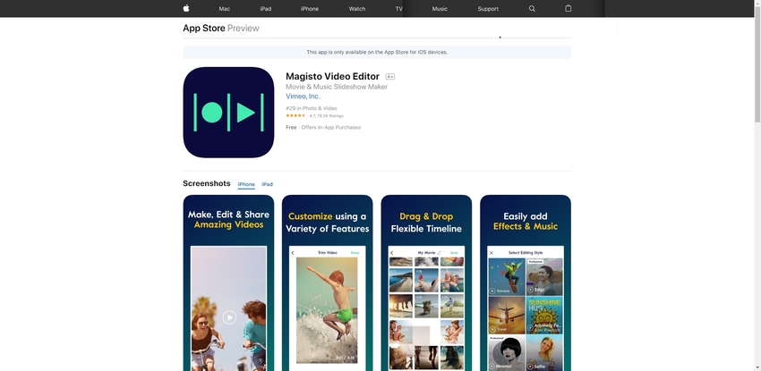Screen dimensions: 761x371
Task: Open the iPad menu in top bar
Action: click(266, 9)
